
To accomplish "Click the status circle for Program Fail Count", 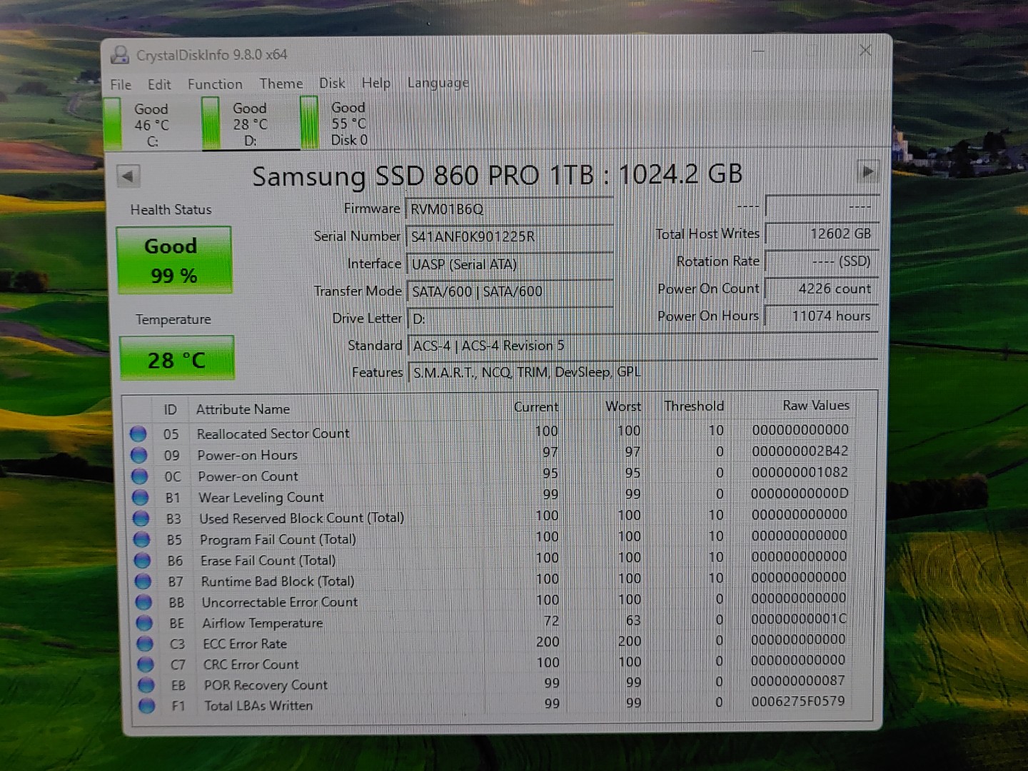I will [x=142, y=539].
